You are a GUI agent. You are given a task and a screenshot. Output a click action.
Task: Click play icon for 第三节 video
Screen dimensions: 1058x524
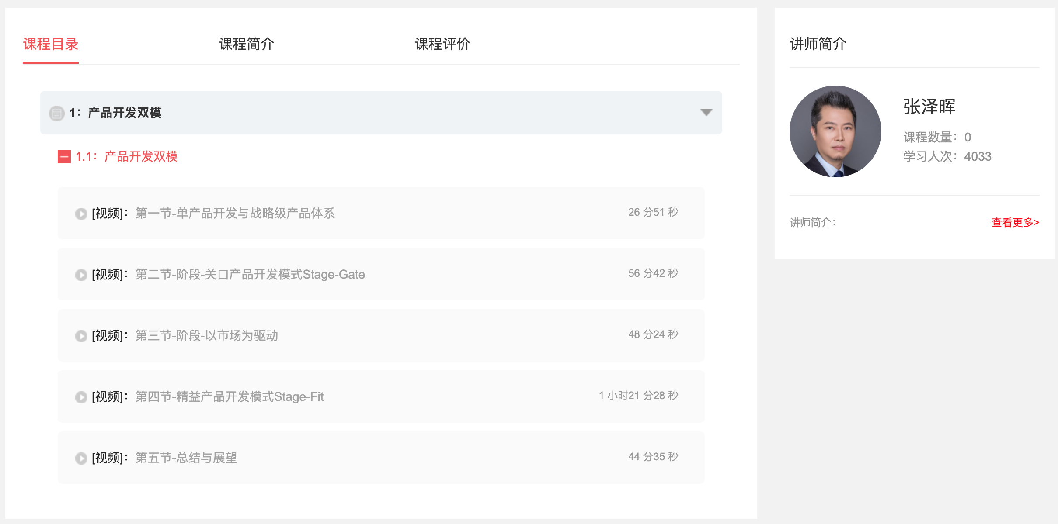[81, 336]
